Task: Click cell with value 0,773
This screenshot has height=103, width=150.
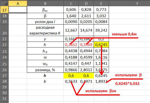Action: point(101,10)
